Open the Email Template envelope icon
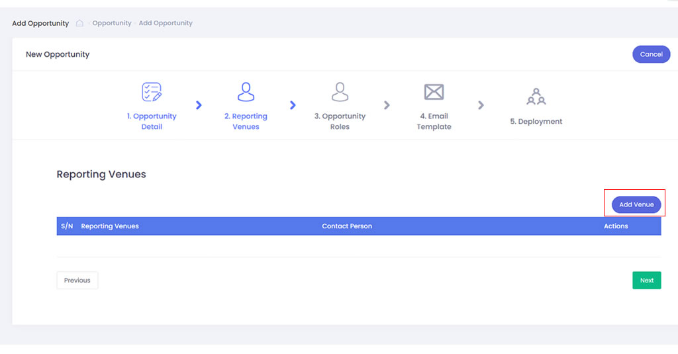678x354 pixels. click(434, 92)
